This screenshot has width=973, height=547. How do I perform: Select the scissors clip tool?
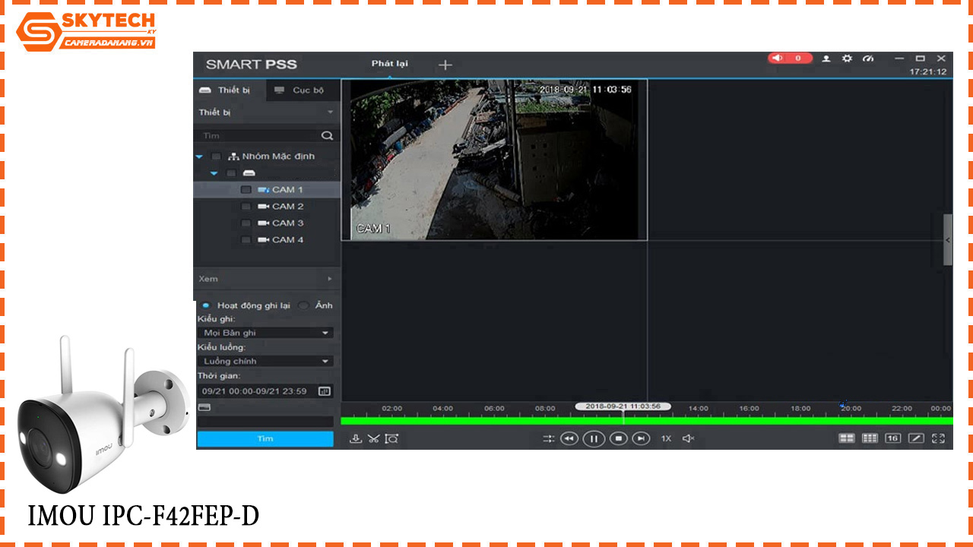(x=373, y=438)
